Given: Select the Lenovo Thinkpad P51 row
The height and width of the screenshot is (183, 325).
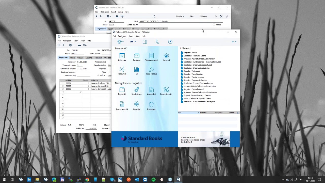Looking at the screenshot, I should tap(85, 83).
